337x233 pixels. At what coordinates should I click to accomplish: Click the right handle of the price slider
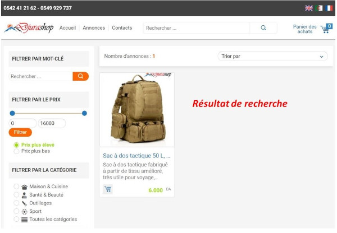(84, 113)
